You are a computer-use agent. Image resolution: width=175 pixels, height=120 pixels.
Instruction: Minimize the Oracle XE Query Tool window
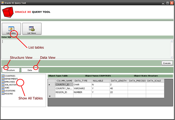[x=163, y=3]
